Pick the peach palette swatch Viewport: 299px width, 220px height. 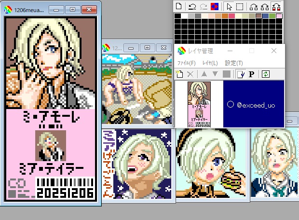[x=212, y=16]
